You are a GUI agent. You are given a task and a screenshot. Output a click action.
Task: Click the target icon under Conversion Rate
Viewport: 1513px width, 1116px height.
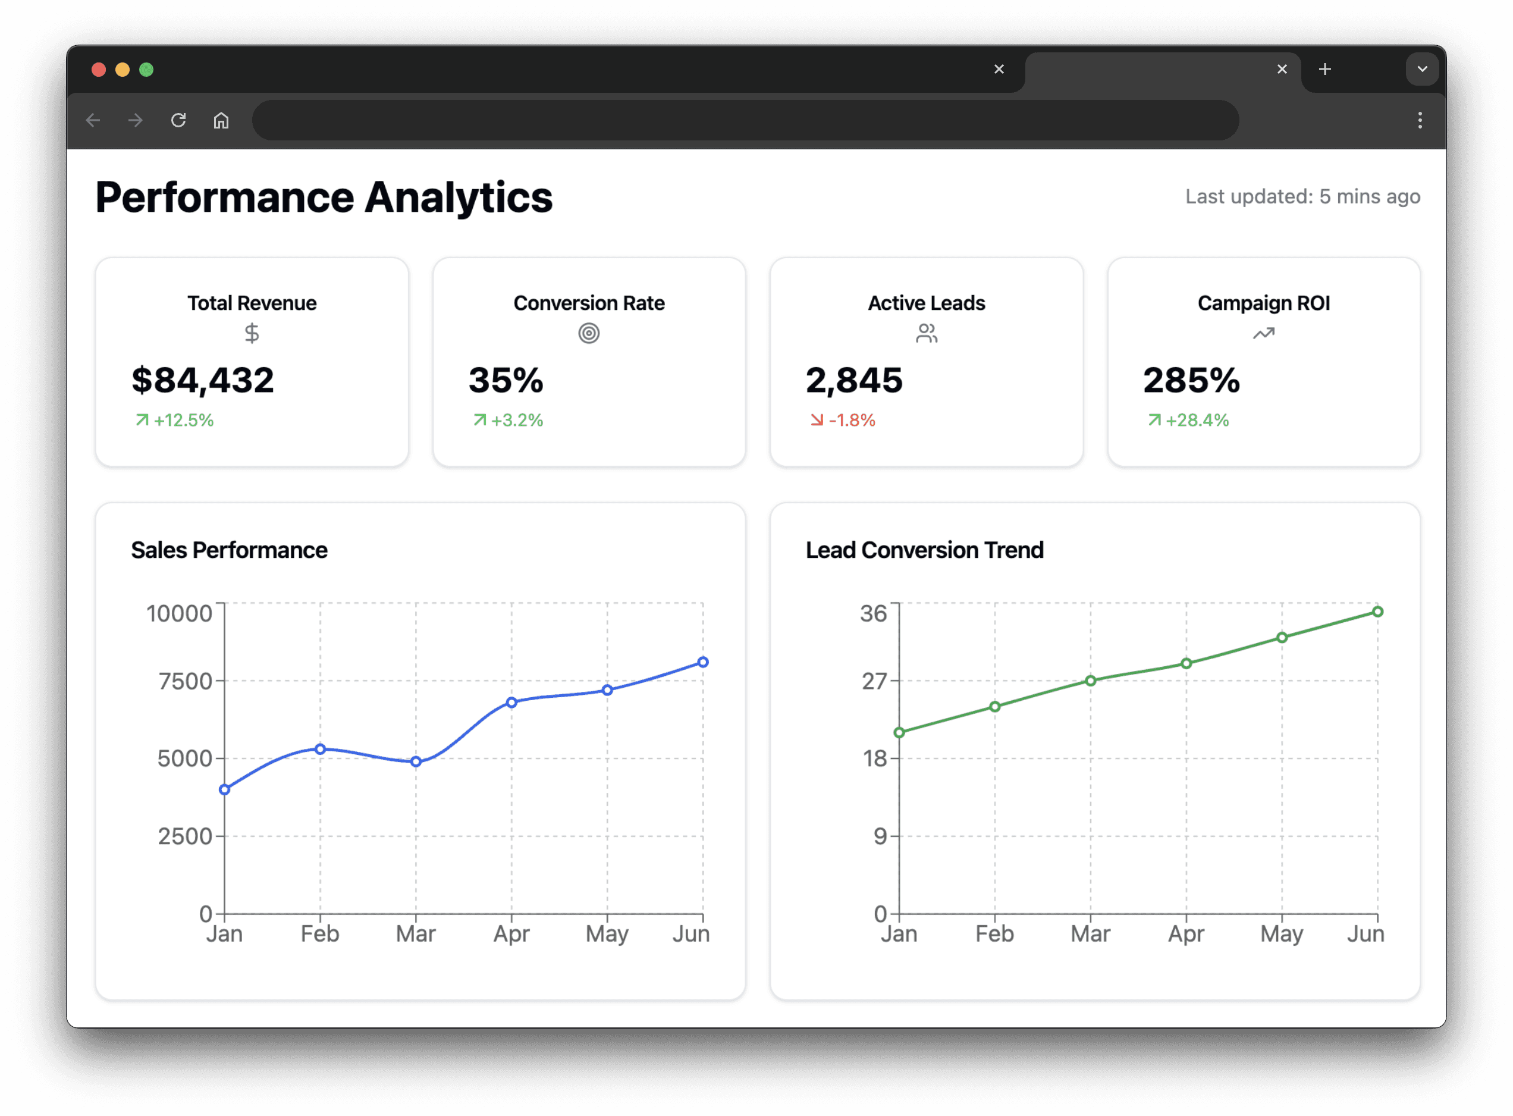588,333
